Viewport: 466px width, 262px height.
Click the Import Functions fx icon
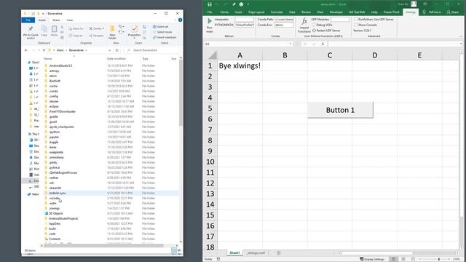pos(304,21)
